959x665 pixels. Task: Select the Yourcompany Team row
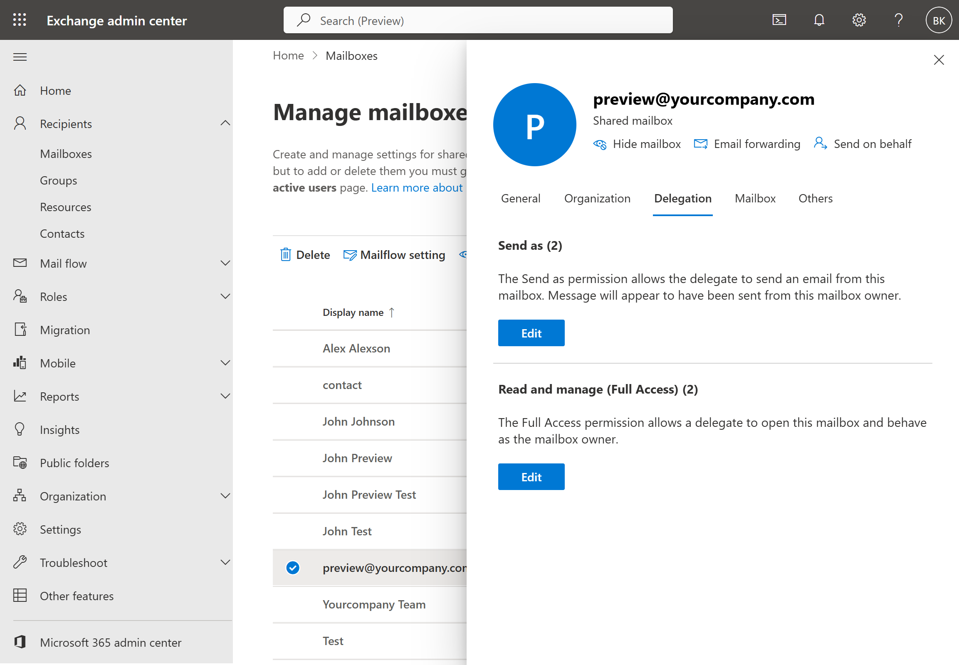click(x=369, y=605)
